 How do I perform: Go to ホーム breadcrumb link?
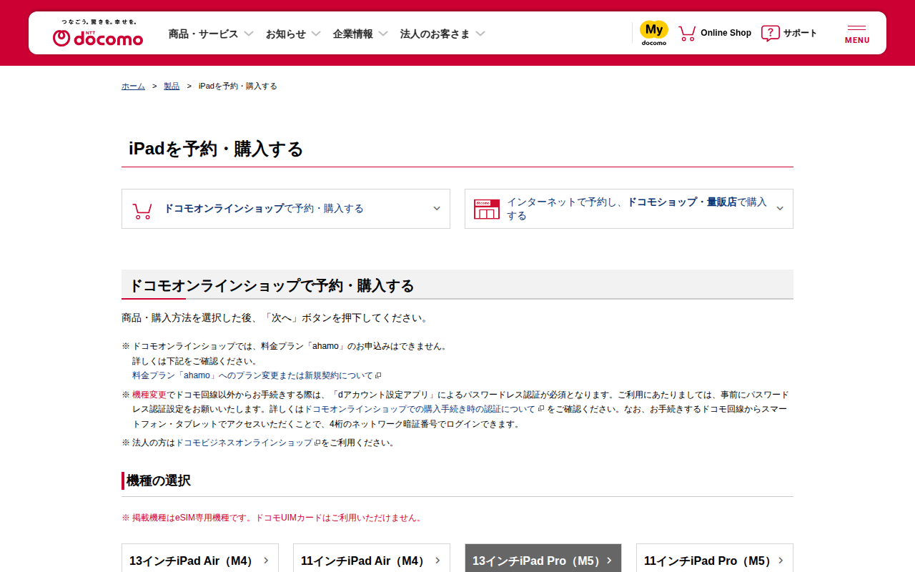pos(133,86)
